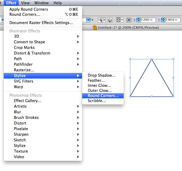Click the X position stepper
182x171 pixels.
138,20
